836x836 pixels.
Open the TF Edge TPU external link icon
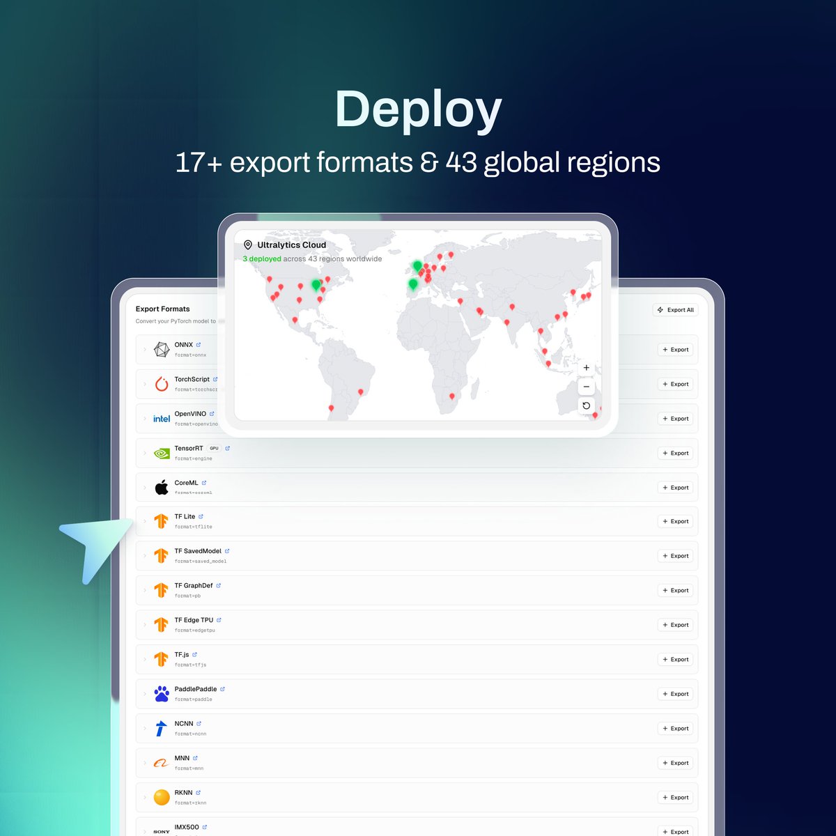click(219, 620)
